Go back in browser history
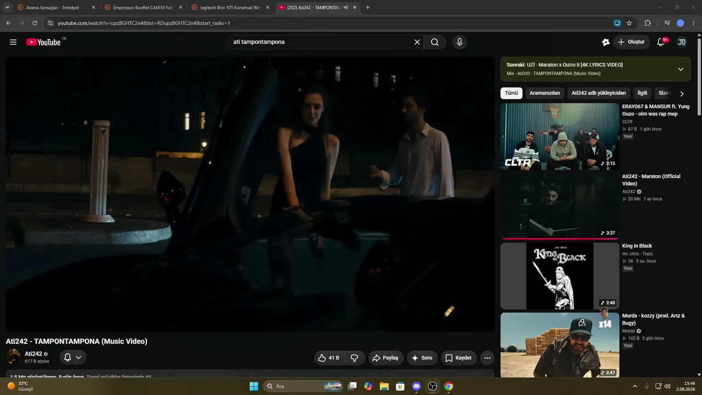The width and height of the screenshot is (702, 395). pyautogui.click(x=8, y=23)
